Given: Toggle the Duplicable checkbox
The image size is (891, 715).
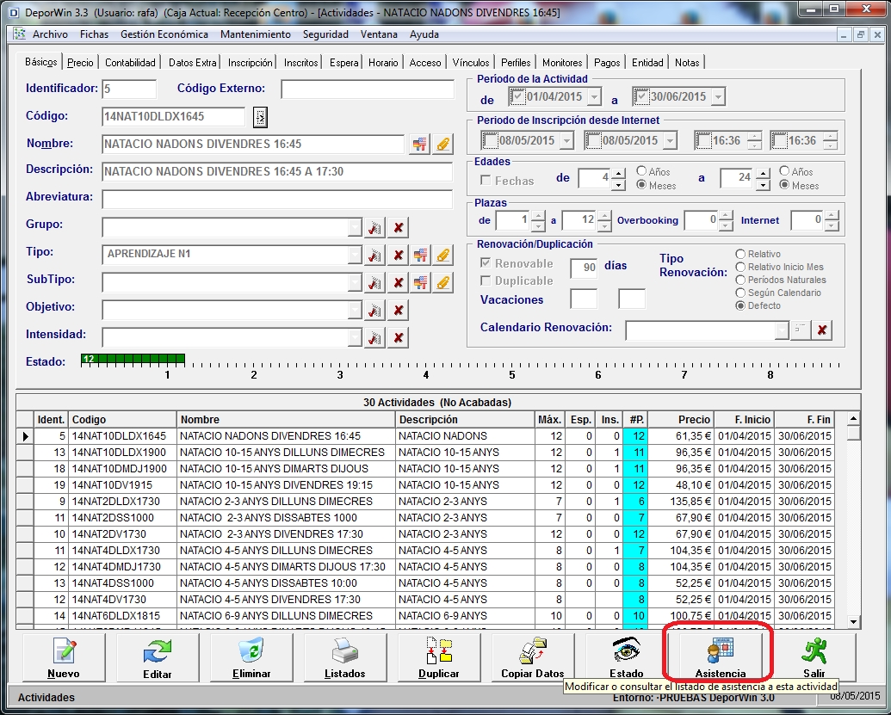Looking at the screenshot, I should pos(486,280).
